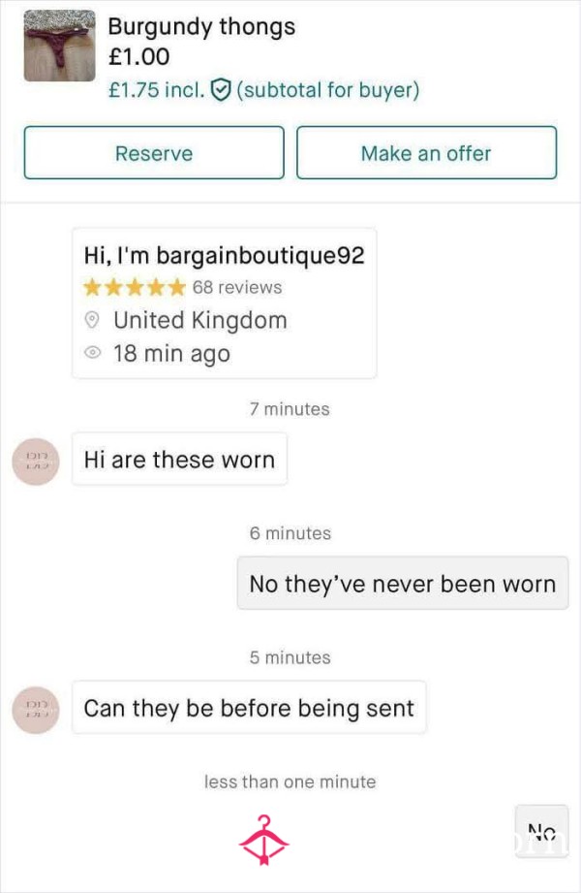This screenshot has height=893, width=581.
Task: Open bargainboutique92 profile card
Action: pos(225,303)
